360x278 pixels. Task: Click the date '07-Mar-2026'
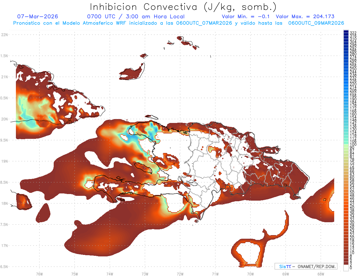pyautogui.click(x=37, y=16)
